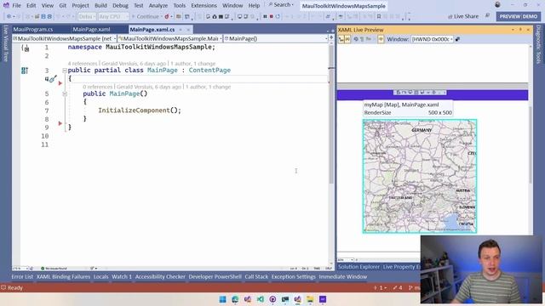Viewport: 545px width, 306px height.
Task: Open the XAML Live Preview zoom dropdown
Action: tap(346, 259)
